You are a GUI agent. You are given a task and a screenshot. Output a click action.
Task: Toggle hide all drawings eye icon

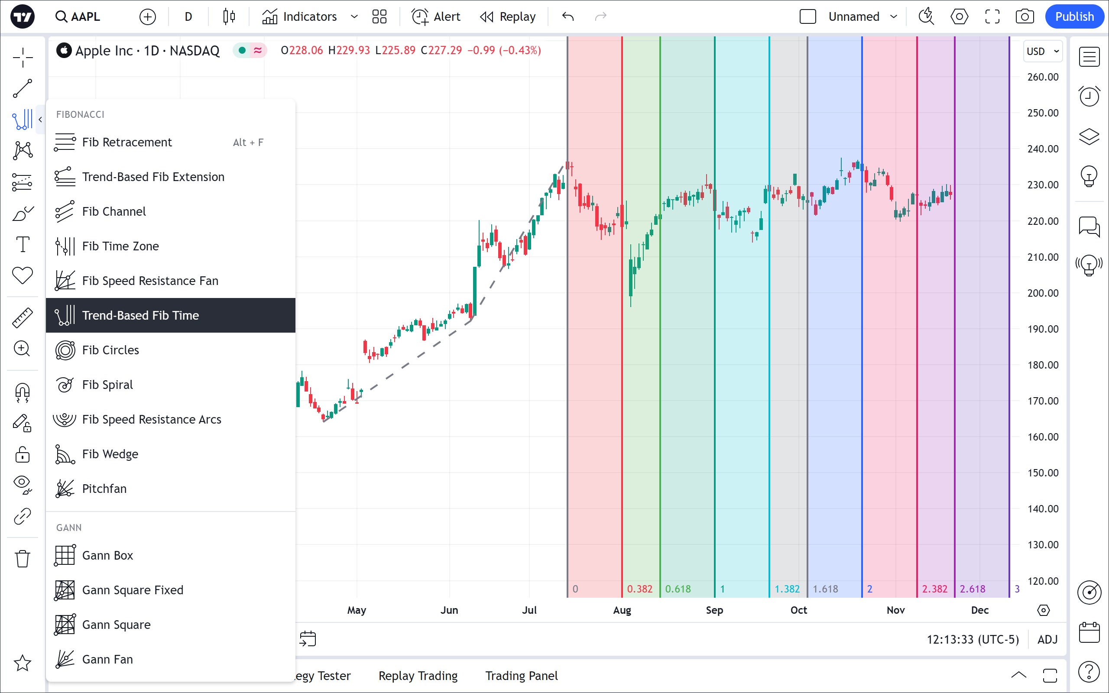pos(23,485)
